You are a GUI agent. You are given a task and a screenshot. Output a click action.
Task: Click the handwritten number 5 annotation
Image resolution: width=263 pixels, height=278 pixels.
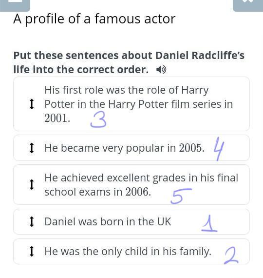181,196
